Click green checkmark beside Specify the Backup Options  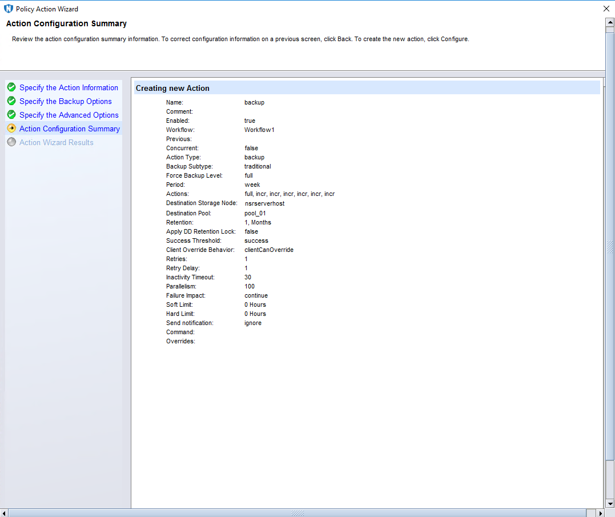(x=11, y=101)
